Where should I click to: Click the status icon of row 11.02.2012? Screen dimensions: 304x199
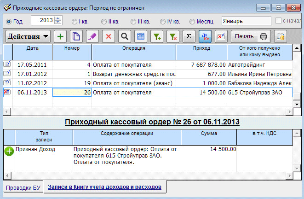7,82
